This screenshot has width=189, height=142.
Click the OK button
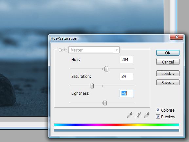point(168,53)
